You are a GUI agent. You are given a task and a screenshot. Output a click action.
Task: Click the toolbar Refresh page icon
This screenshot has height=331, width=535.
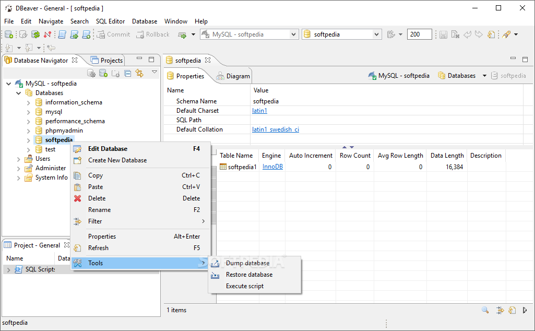point(491,34)
